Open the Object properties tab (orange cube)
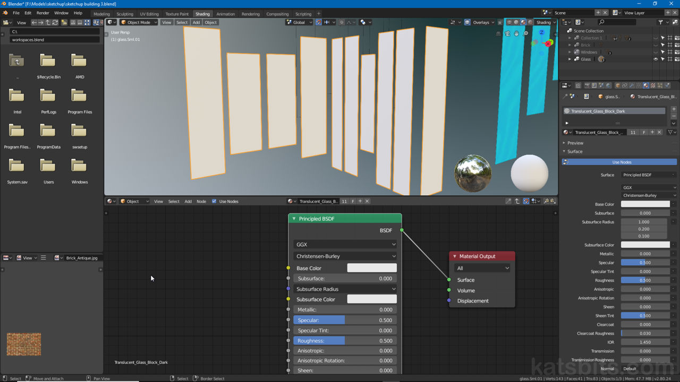Screen dimensions: 680x382 point(618,85)
